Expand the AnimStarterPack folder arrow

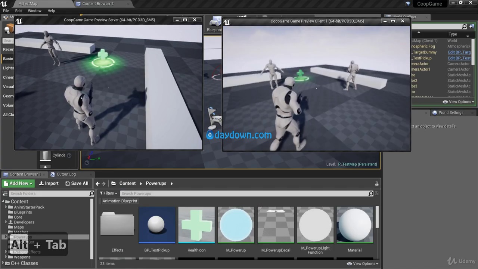(6, 207)
